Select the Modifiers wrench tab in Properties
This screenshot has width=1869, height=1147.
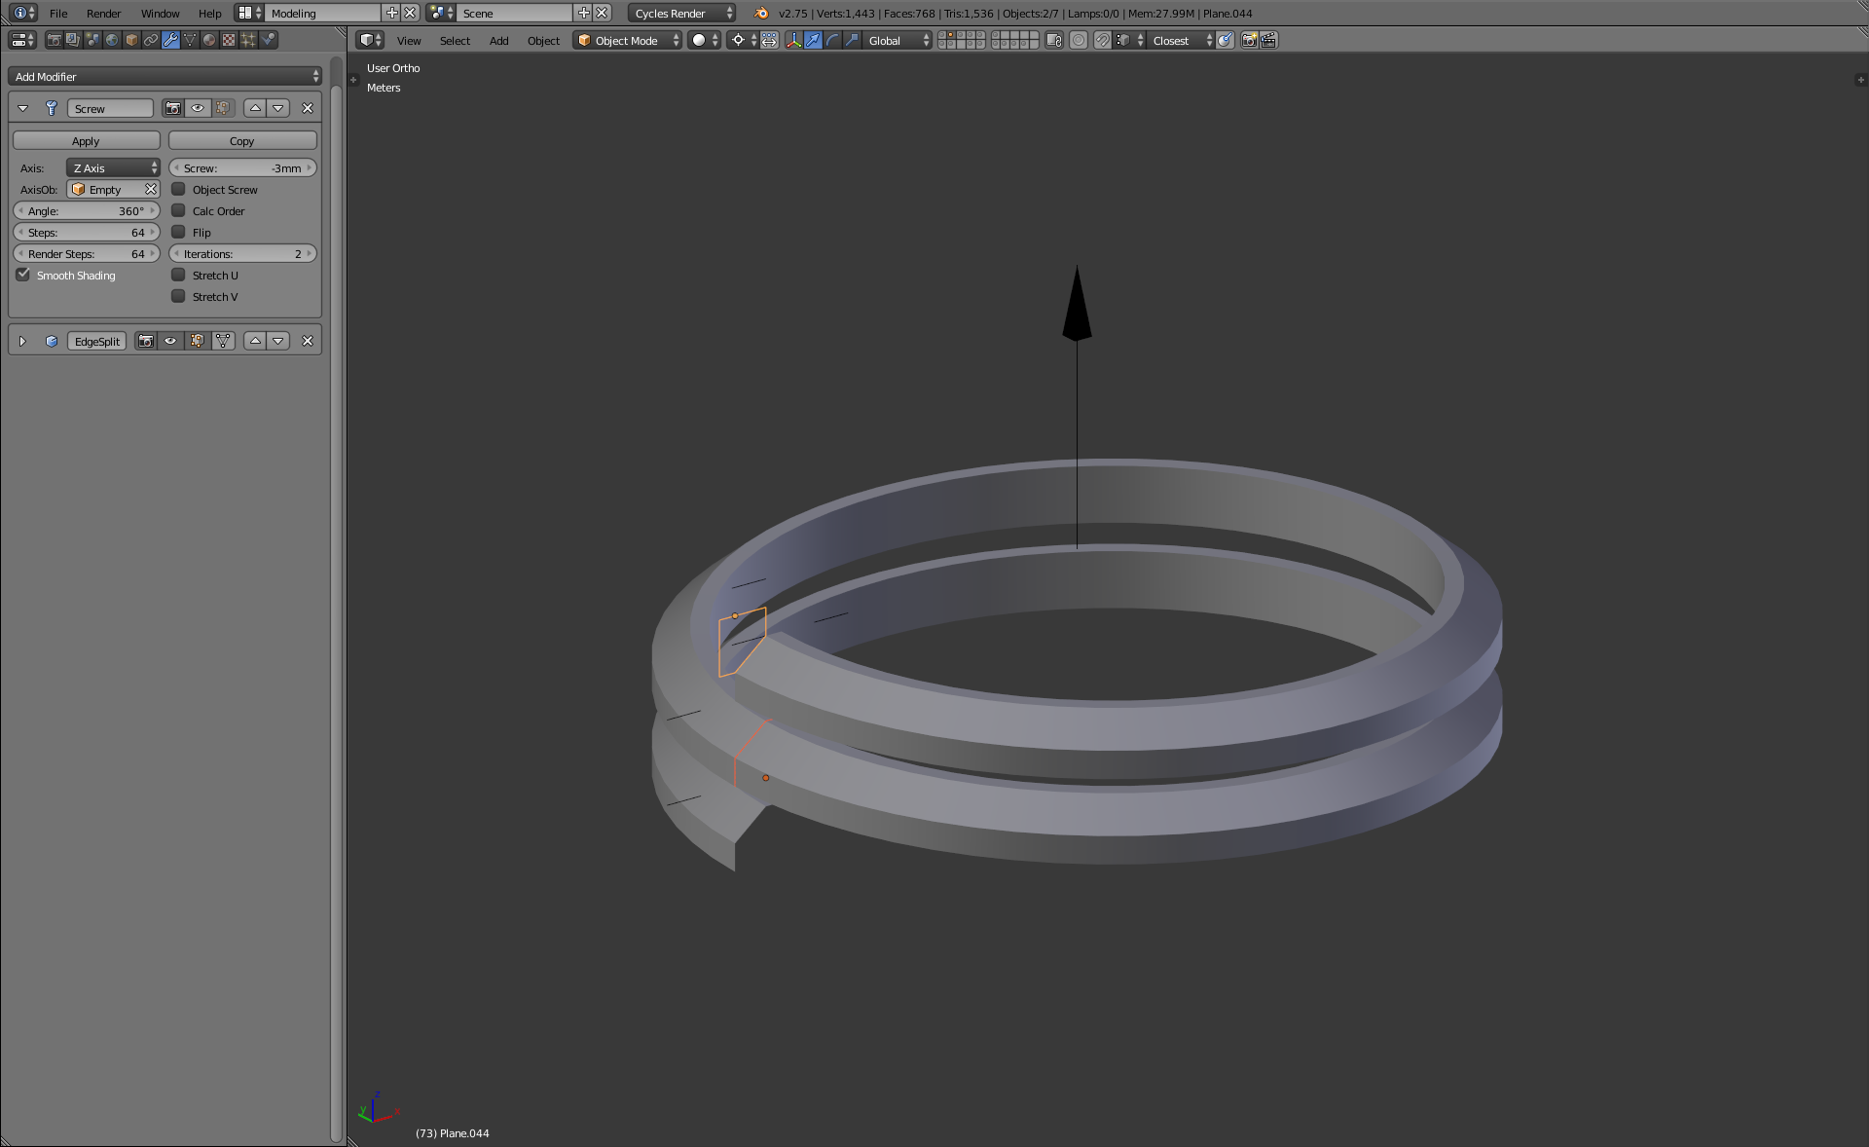171,40
